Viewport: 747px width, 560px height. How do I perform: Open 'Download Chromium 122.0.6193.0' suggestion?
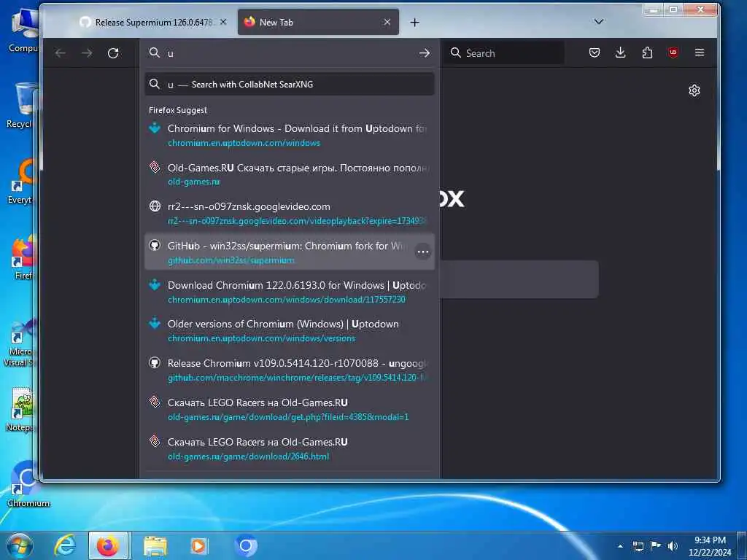tap(290, 292)
